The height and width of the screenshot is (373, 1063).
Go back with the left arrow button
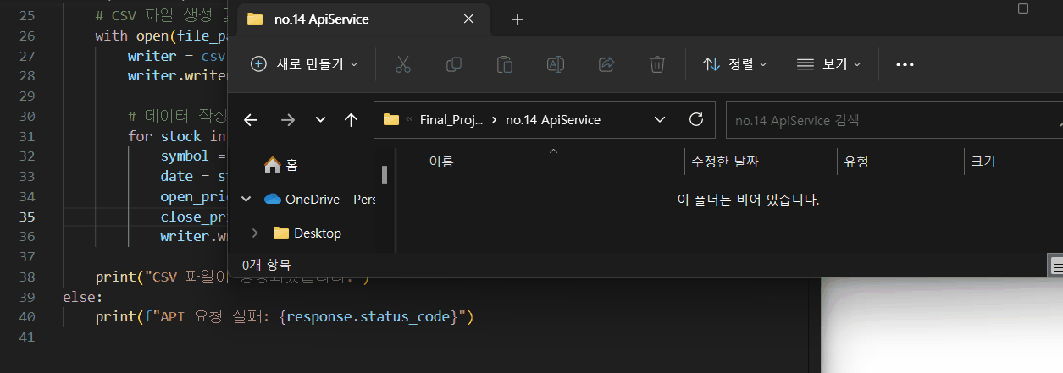tap(251, 120)
